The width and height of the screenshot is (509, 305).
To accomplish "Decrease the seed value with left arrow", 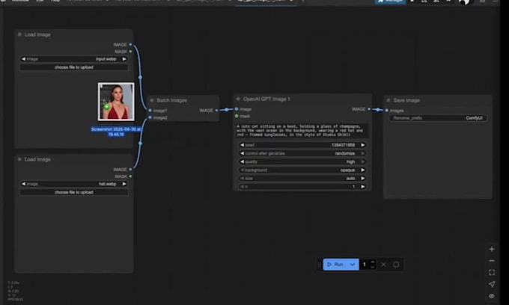I will [242, 145].
